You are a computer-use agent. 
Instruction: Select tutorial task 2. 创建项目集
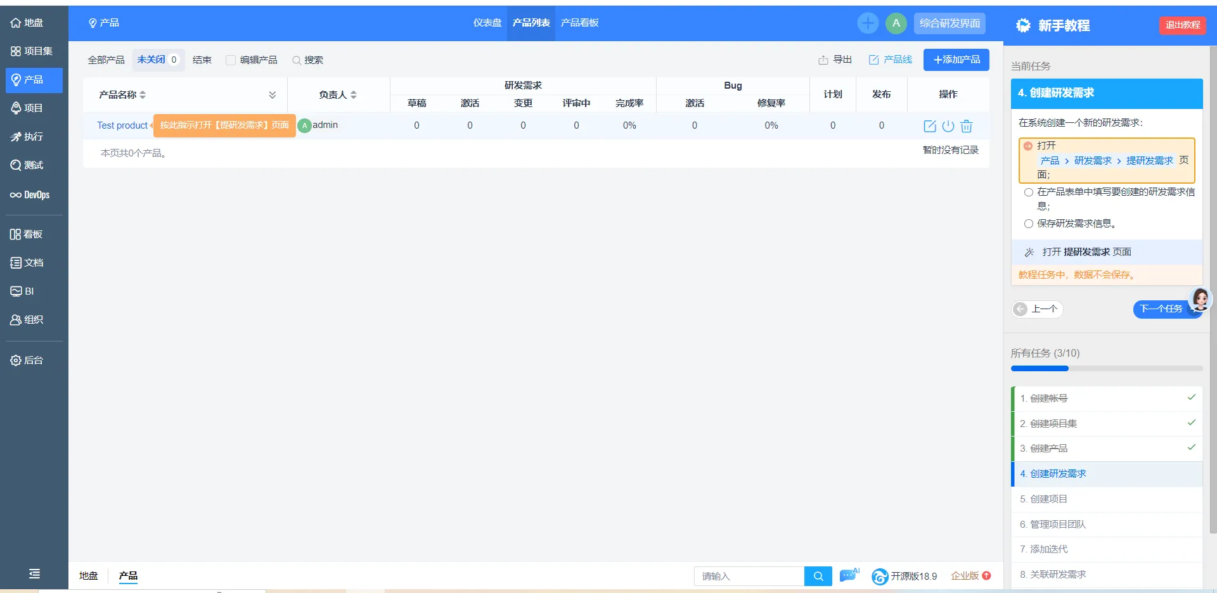pyautogui.click(x=1108, y=424)
